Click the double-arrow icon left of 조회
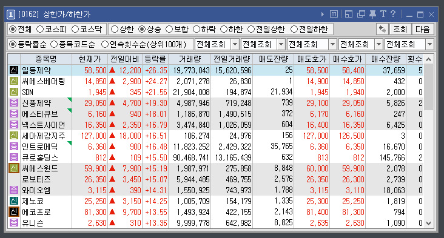Image resolution: width=444 pixels, height=238 pixels. tap(382, 29)
